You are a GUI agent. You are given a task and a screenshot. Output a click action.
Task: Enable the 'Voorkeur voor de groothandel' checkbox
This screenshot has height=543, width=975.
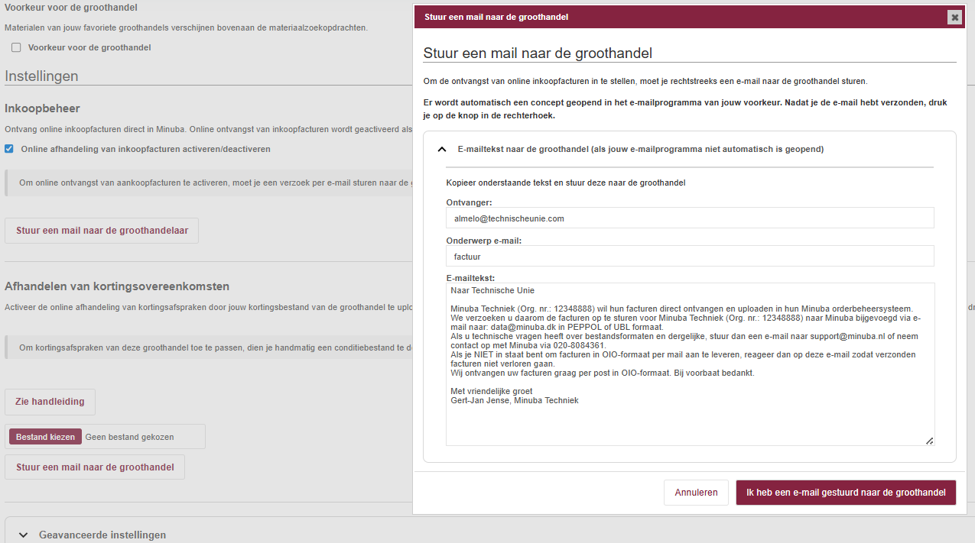click(x=16, y=47)
